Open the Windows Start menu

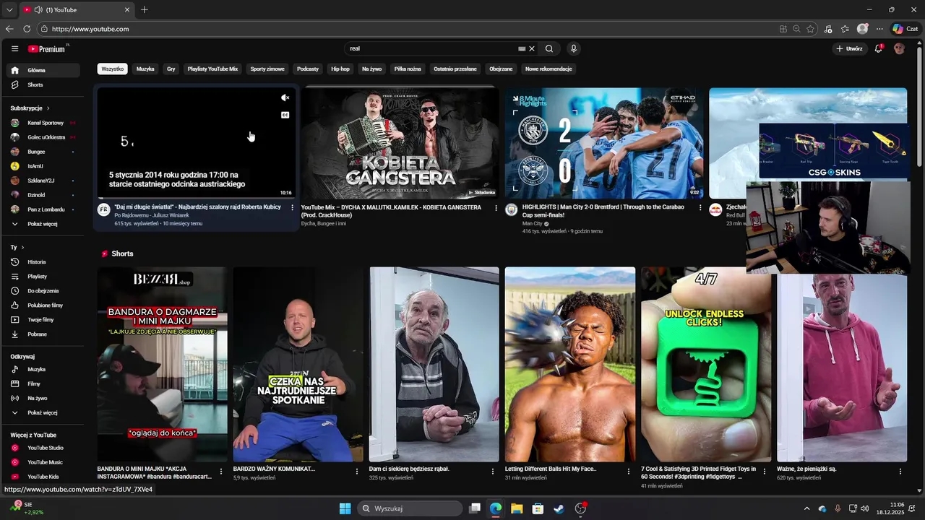click(345, 508)
